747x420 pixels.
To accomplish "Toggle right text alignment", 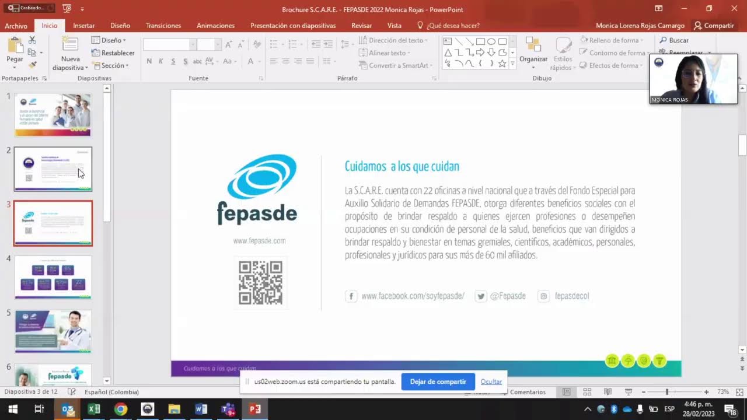I will click(x=298, y=61).
